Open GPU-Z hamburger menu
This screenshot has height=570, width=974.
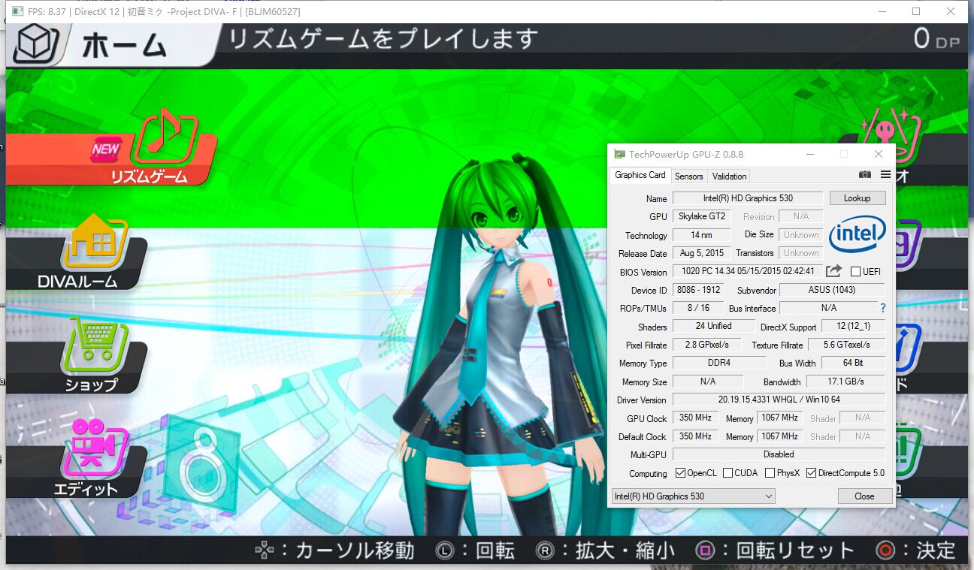click(x=885, y=174)
